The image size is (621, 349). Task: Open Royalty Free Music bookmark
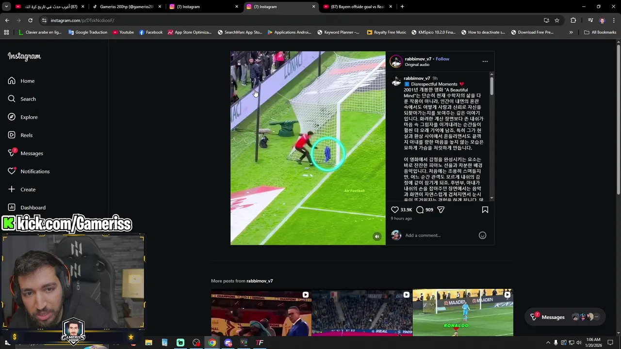coord(387,32)
